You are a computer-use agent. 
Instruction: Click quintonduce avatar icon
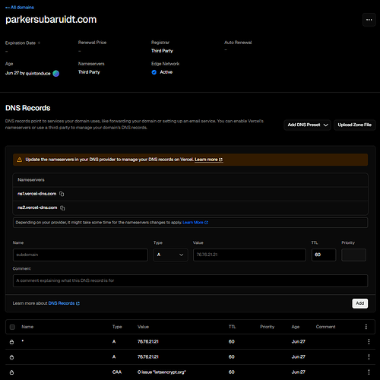pyautogui.click(x=56, y=74)
